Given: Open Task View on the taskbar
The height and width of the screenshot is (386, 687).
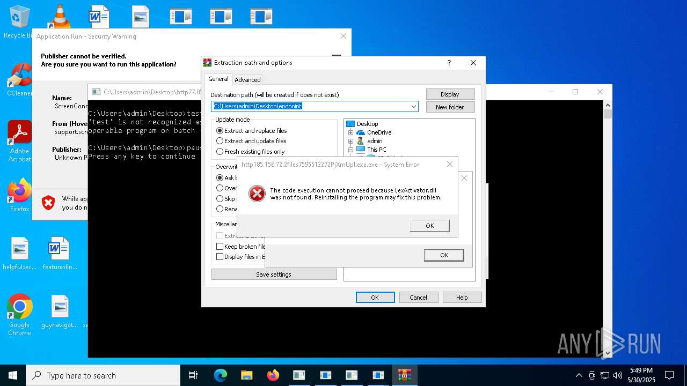Looking at the screenshot, I should 193,375.
